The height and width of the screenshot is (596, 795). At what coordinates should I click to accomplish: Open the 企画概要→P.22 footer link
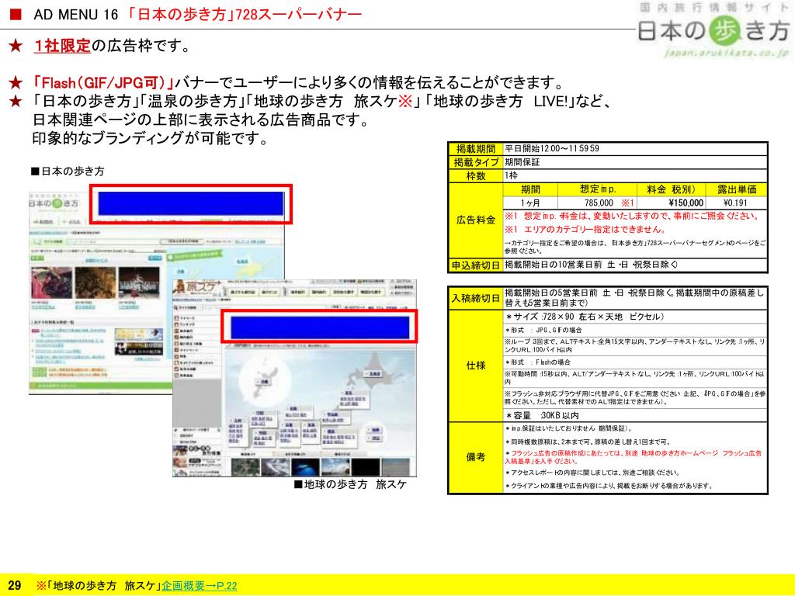[x=200, y=585]
